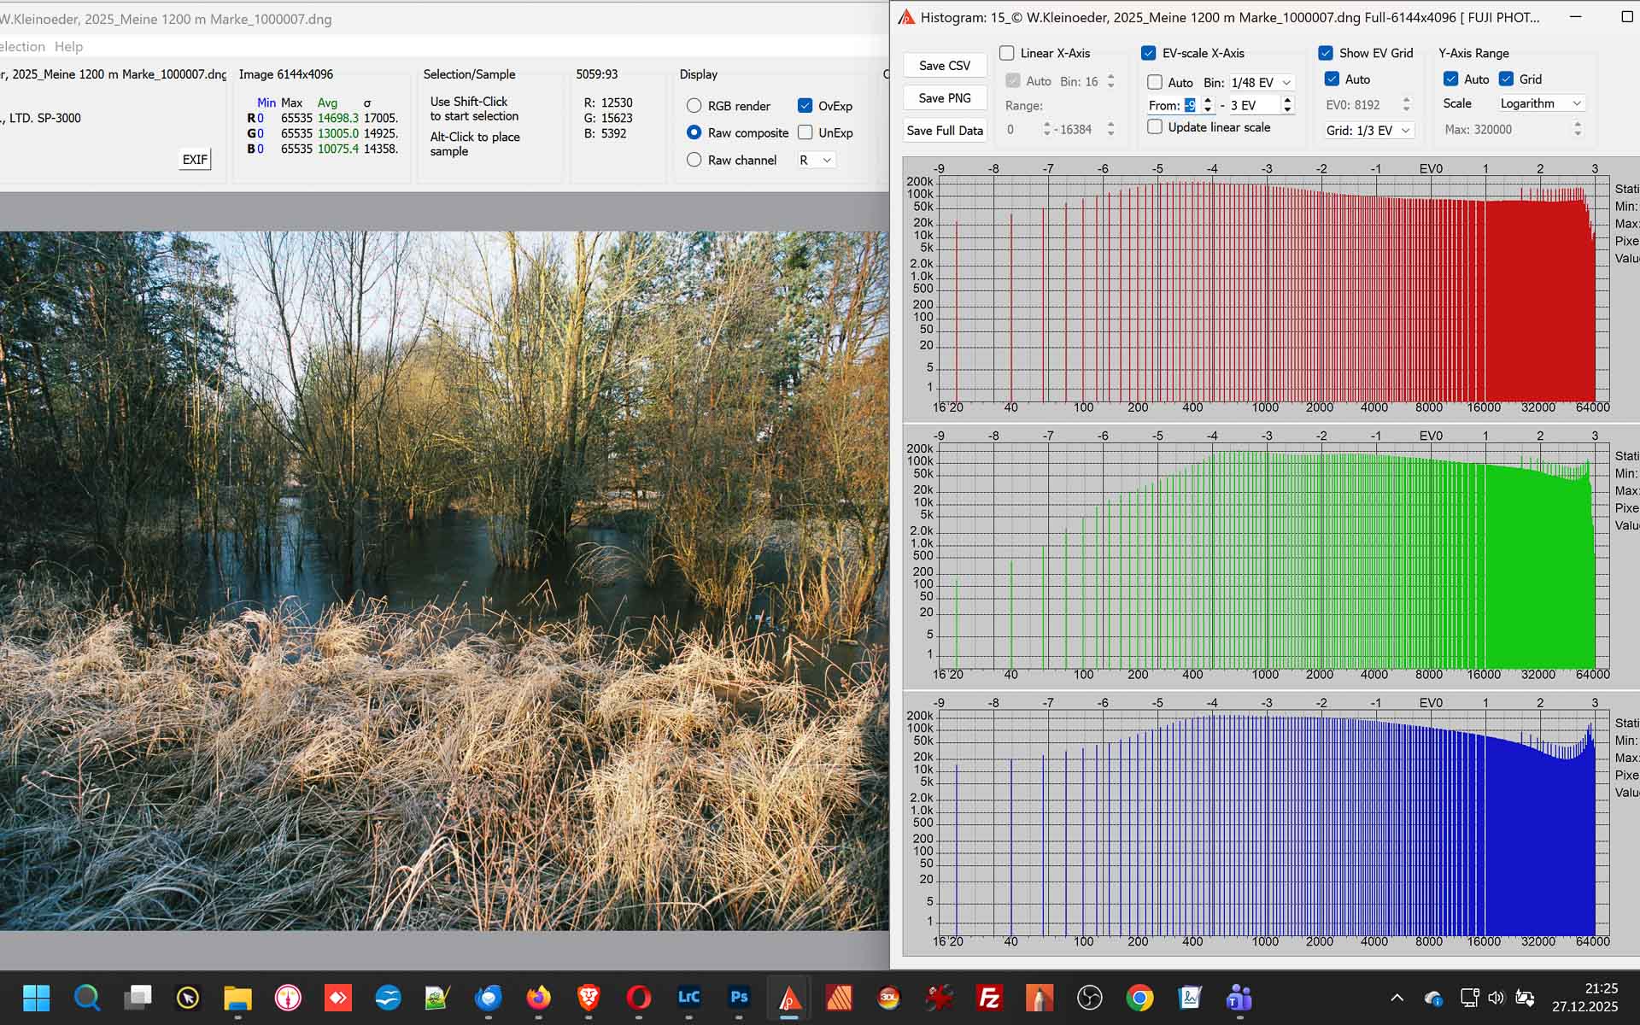This screenshot has height=1025, width=1640.
Task: Click the EXIF button
Action: coord(195,159)
